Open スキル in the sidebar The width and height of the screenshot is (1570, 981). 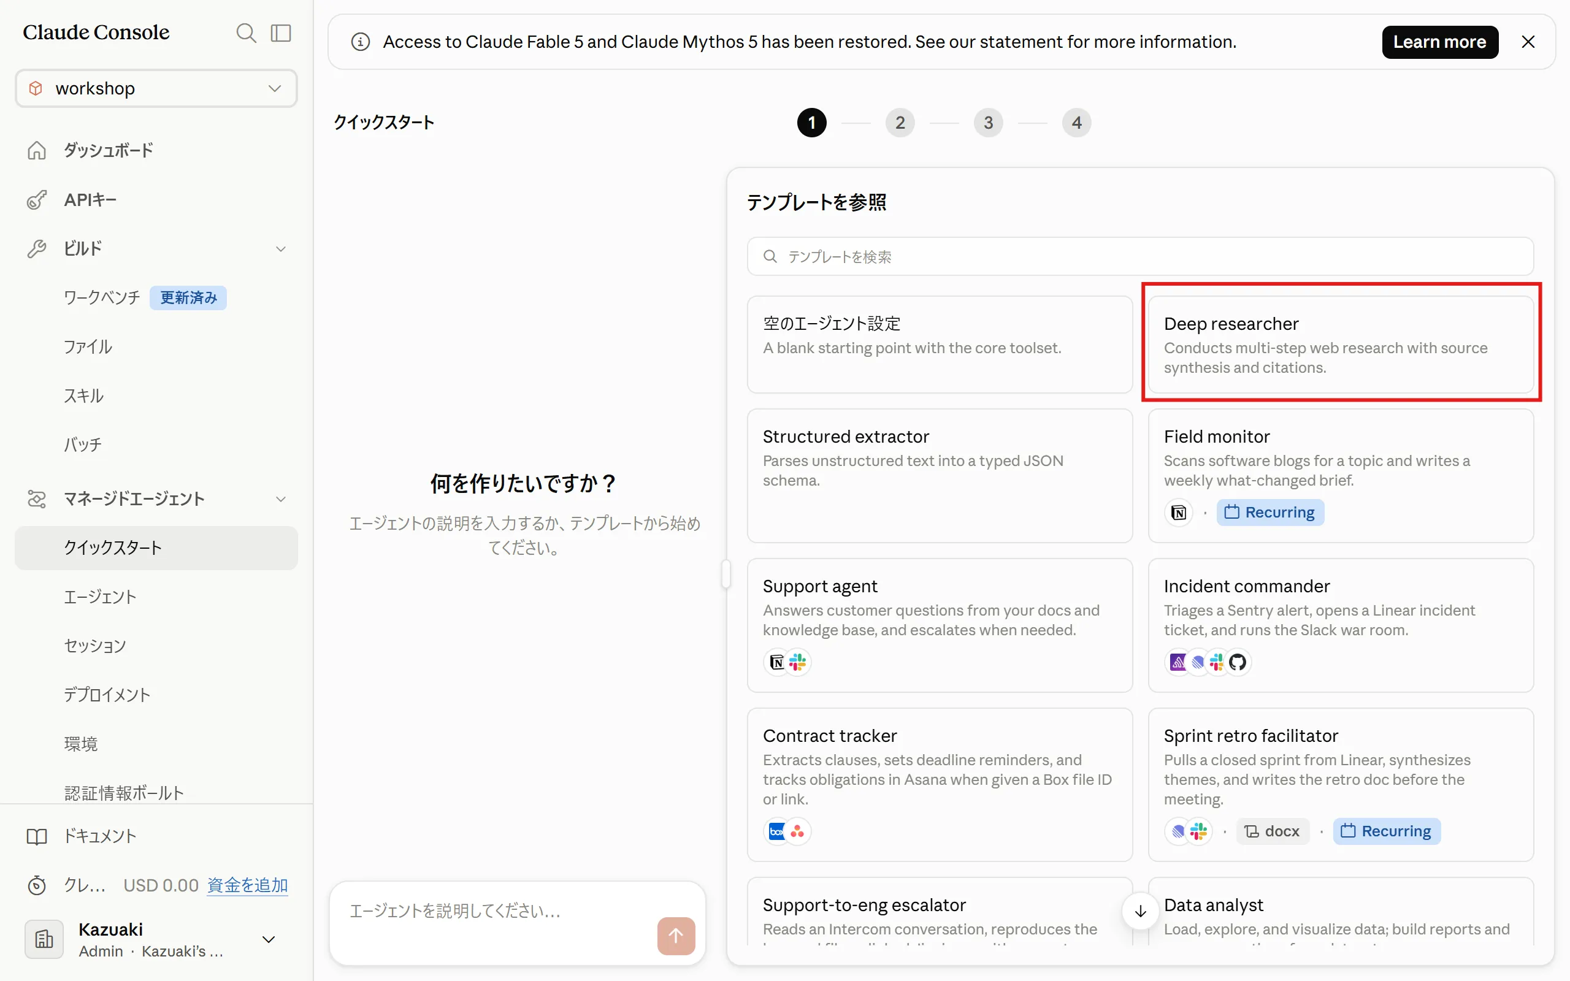[x=156, y=396]
